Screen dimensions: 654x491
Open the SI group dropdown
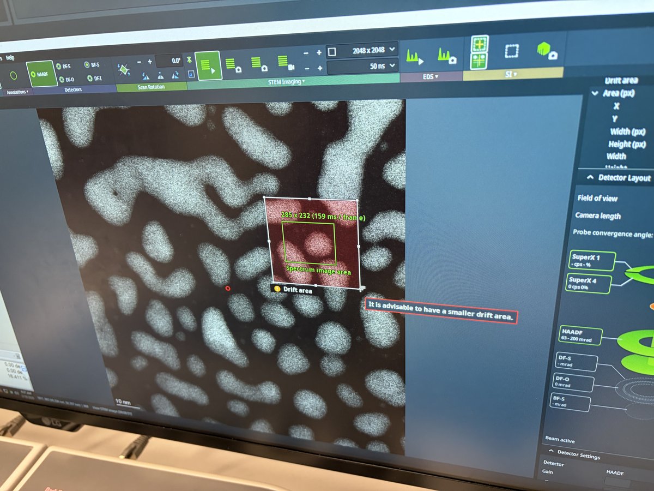[x=511, y=74]
